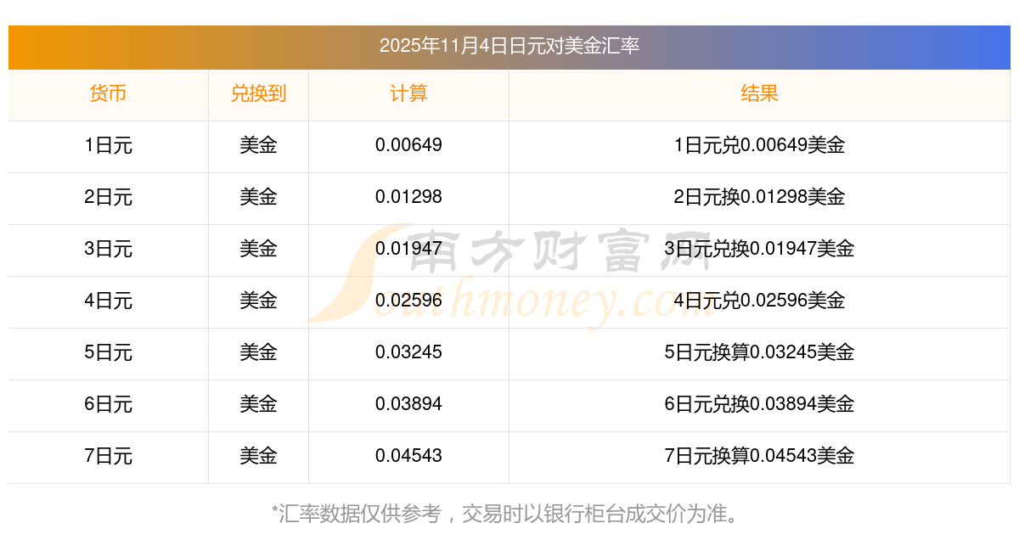Screen dimensions: 1019x540
Task: Click the title 2025年11月4日日元对美金汇率
Action: [x=509, y=46]
